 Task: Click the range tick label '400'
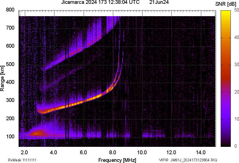(10, 82)
